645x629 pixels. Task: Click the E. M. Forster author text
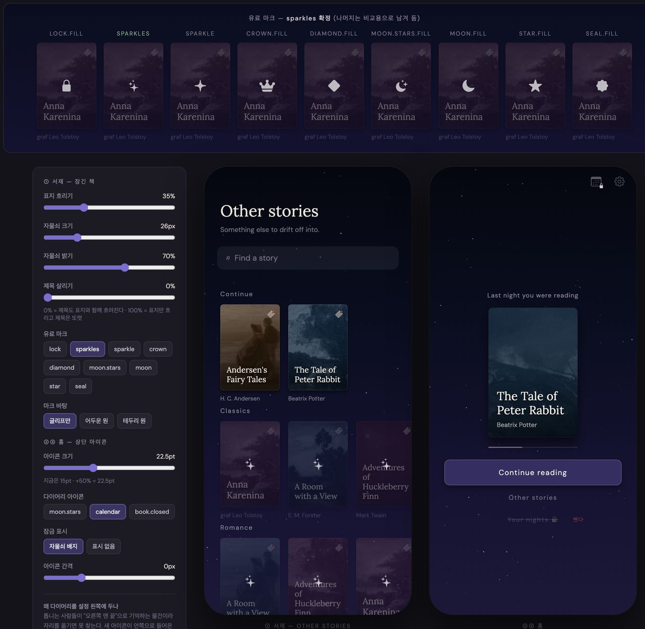pyautogui.click(x=304, y=515)
